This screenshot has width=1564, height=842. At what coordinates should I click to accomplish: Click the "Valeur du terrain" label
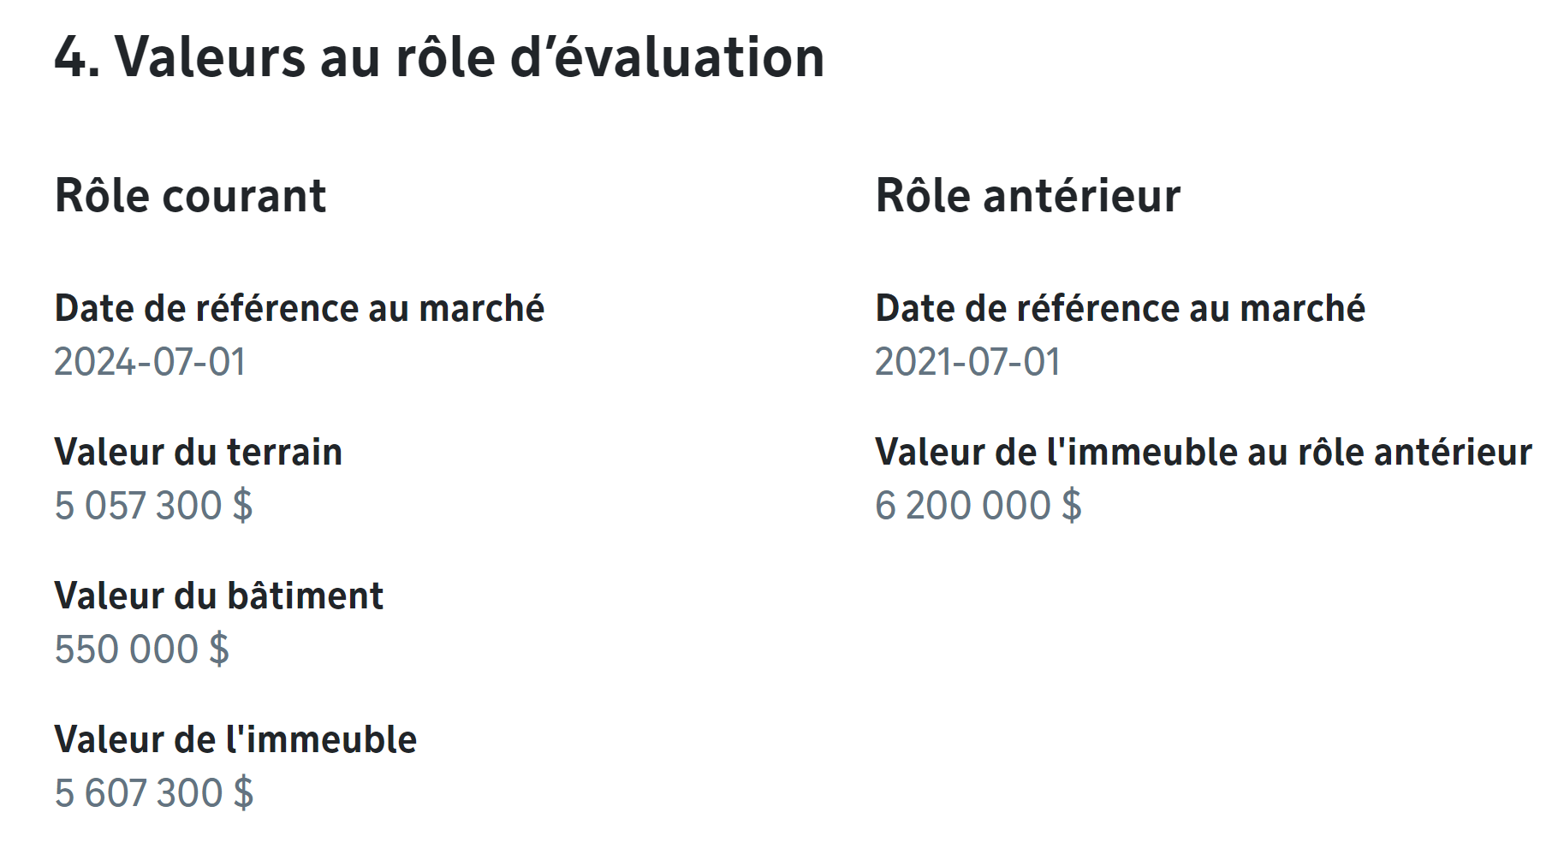coord(198,453)
